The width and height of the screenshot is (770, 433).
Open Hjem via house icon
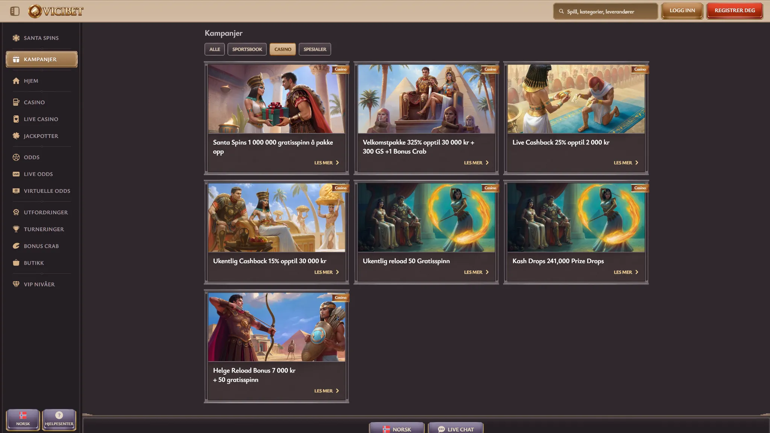pos(16,81)
